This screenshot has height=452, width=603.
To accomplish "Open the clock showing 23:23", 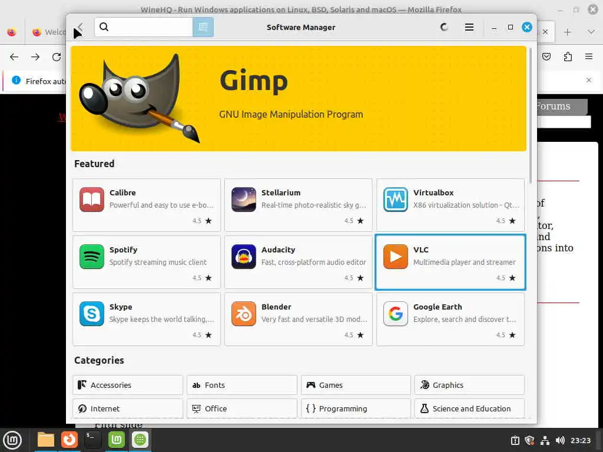I will pyautogui.click(x=580, y=440).
